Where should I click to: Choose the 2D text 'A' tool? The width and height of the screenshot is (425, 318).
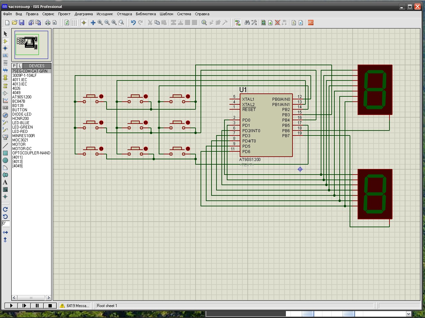pyautogui.click(x=5, y=182)
